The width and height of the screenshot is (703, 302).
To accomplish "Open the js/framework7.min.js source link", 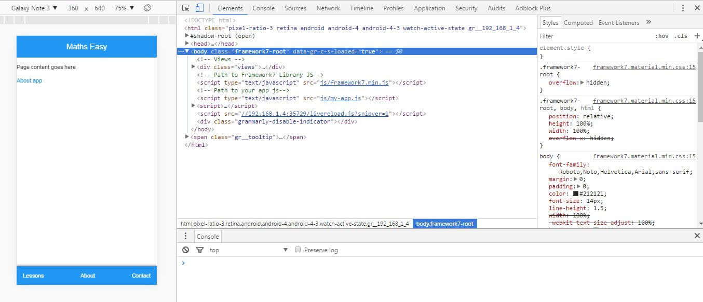I will pyautogui.click(x=354, y=83).
